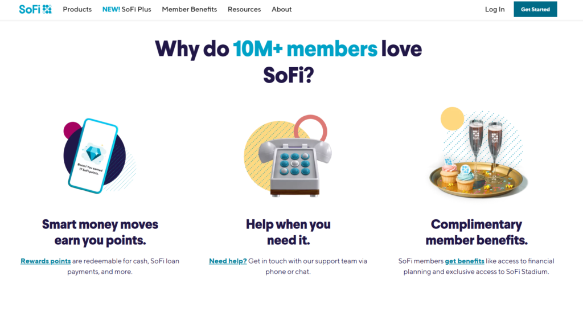Open the Products menu
The height and width of the screenshot is (311, 583).
[x=77, y=9]
